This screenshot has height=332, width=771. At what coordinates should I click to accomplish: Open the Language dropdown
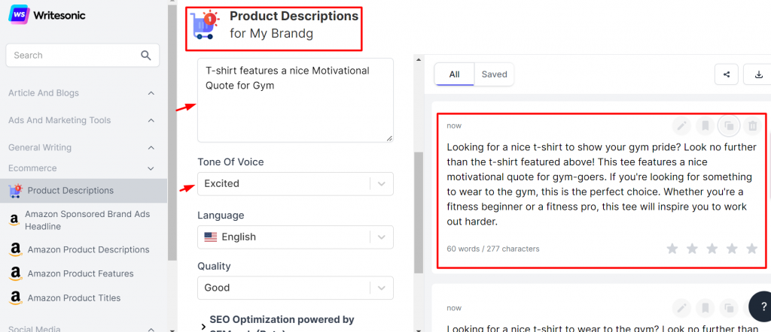(295, 237)
